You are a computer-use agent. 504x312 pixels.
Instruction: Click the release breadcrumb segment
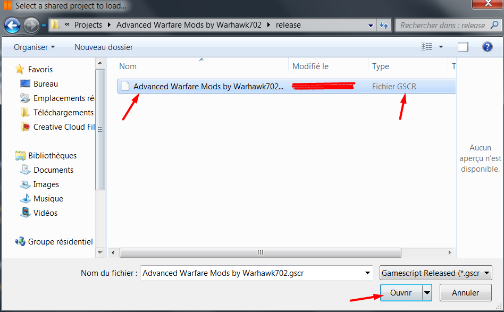coord(288,25)
